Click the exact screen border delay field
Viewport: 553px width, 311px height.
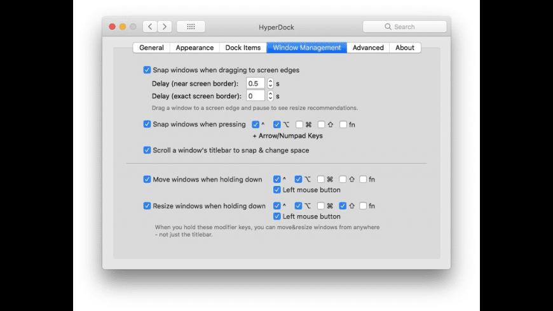point(256,96)
